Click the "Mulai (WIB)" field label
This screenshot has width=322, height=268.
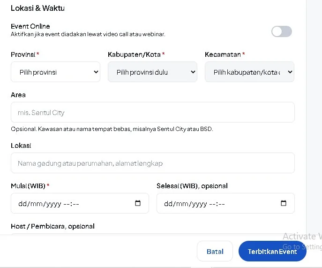[28, 186]
